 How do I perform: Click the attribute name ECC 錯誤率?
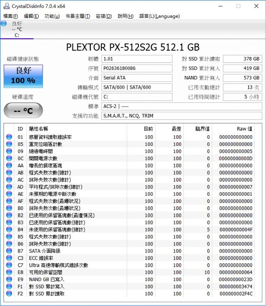pos(41,258)
